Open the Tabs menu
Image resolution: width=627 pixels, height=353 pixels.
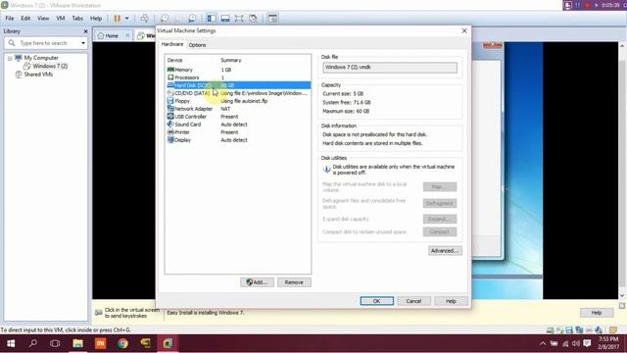(77, 19)
